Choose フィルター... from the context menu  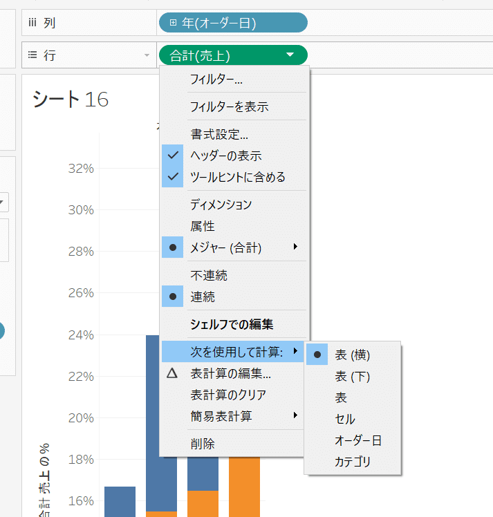(234, 79)
